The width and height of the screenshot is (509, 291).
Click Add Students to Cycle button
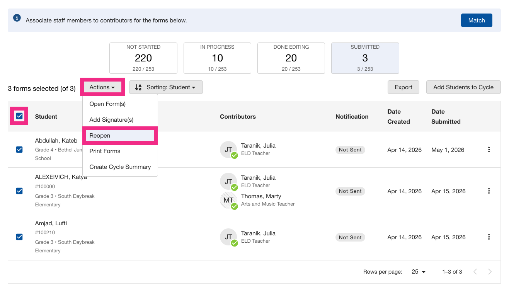click(x=463, y=87)
